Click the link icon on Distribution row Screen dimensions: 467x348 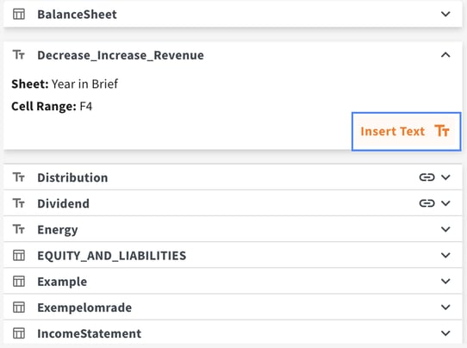427,177
